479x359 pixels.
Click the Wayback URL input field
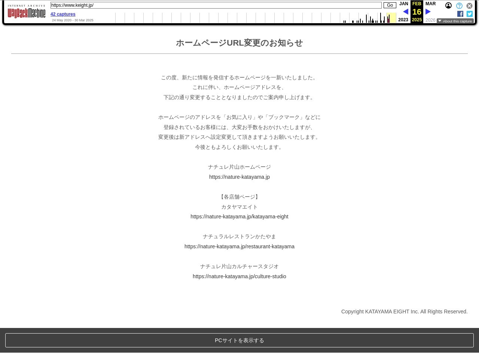pyautogui.click(x=216, y=5)
